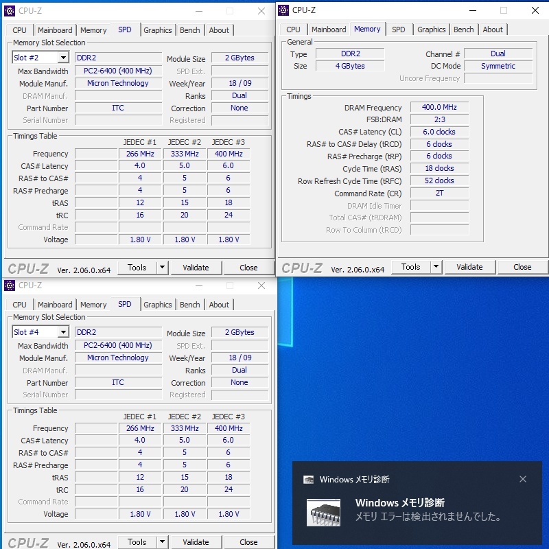Image resolution: width=549 pixels, height=549 pixels.
Task: Select the Mainboard tab in the Memory-tab window
Action: pyautogui.click(x=329, y=30)
